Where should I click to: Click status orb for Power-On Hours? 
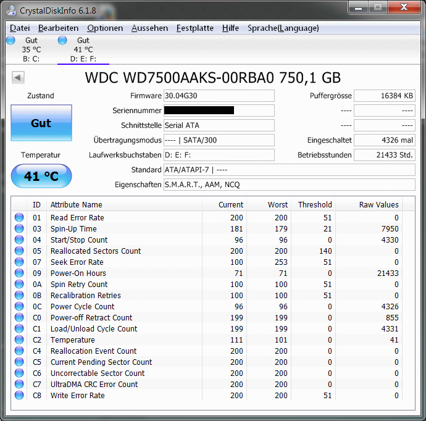coord(19,273)
